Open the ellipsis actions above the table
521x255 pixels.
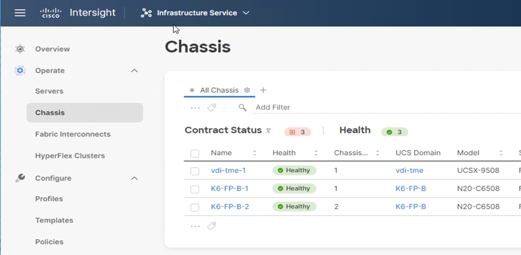pyautogui.click(x=195, y=108)
